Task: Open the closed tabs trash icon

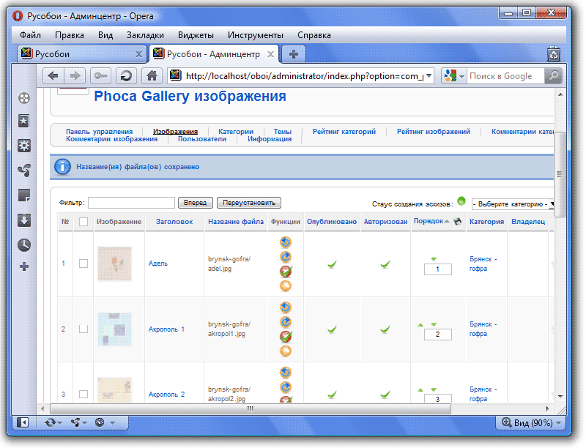Action: 554,54
